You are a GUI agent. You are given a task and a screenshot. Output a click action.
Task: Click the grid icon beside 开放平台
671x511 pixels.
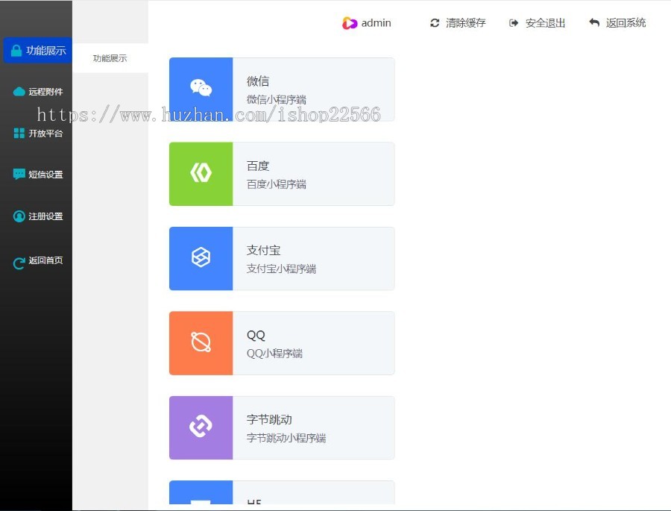coord(19,134)
